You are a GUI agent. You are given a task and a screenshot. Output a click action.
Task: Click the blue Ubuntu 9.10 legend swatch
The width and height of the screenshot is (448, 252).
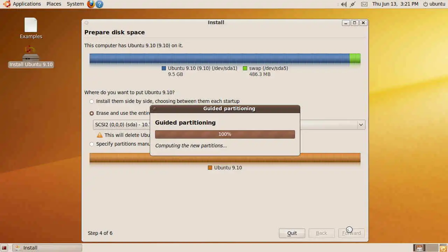point(164,69)
